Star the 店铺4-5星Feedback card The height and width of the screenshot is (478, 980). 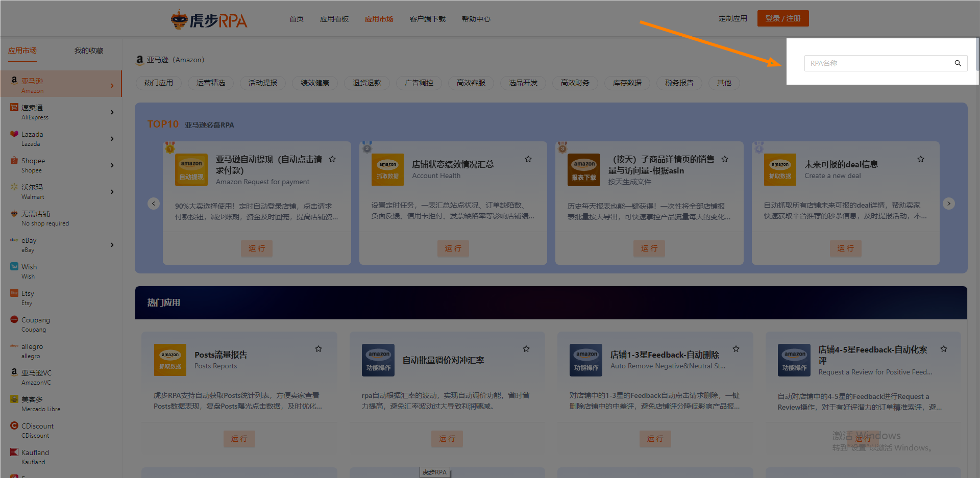click(944, 349)
